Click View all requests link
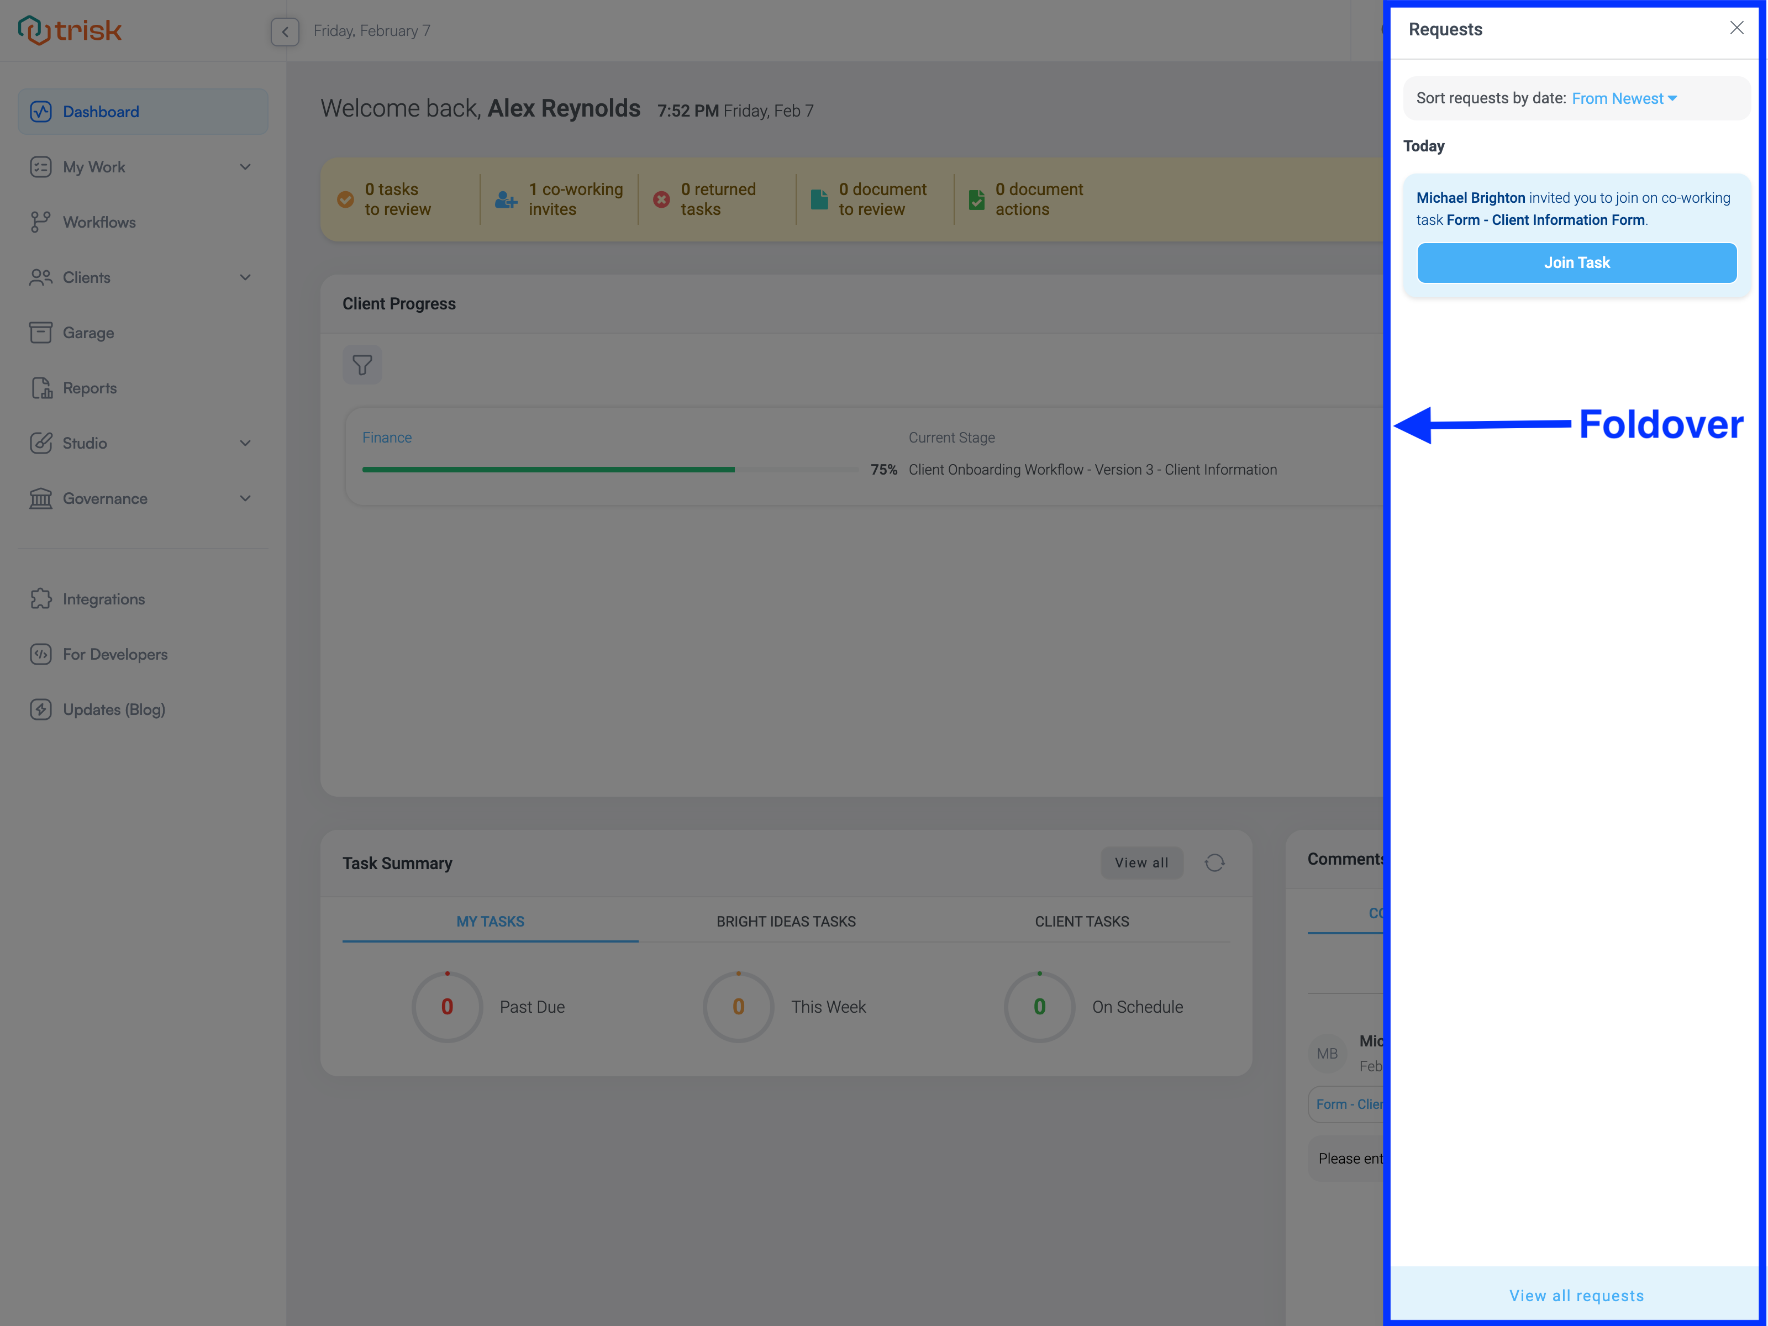1768x1326 pixels. click(1576, 1295)
